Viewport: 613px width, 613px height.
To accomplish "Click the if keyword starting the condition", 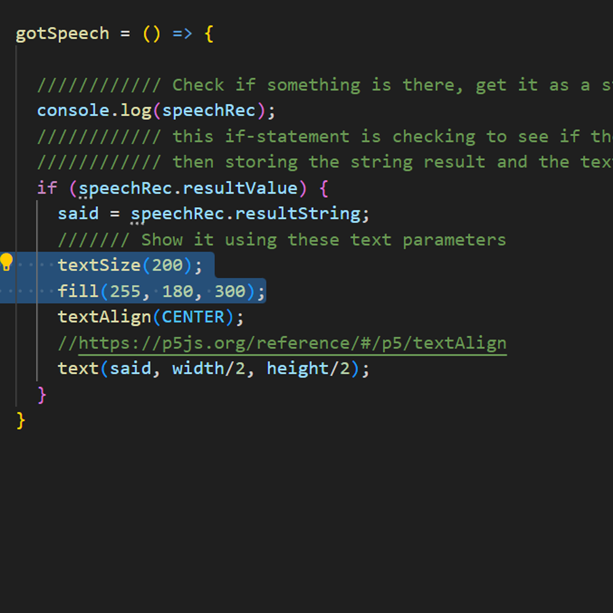I will 45,188.
